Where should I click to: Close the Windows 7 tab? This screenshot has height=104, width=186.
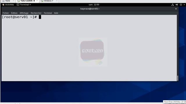57,1
